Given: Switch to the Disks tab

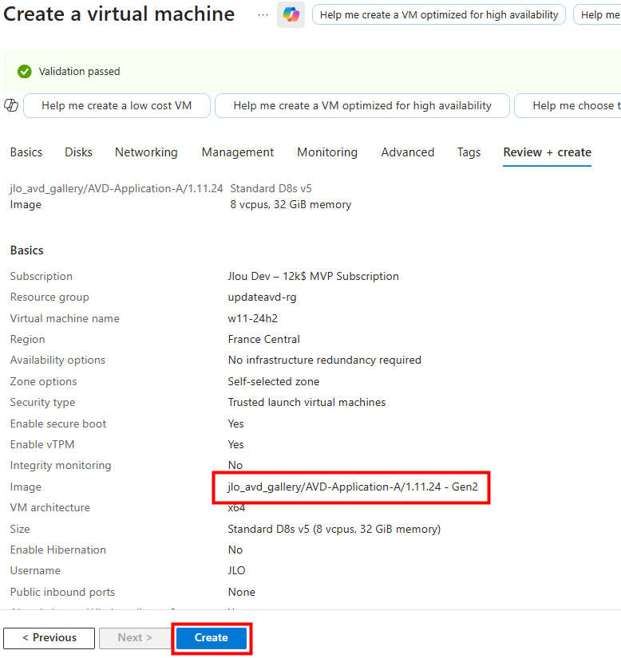Looking at the screenshot, I should (78, 152).
